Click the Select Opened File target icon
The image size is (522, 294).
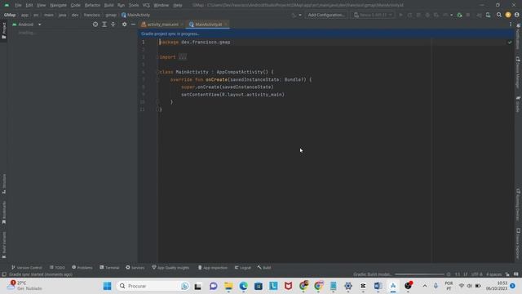tap(95, 24)
